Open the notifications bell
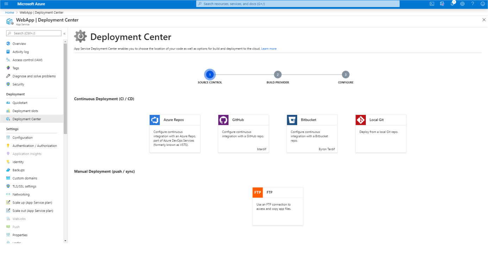 (x=452, y=4)
